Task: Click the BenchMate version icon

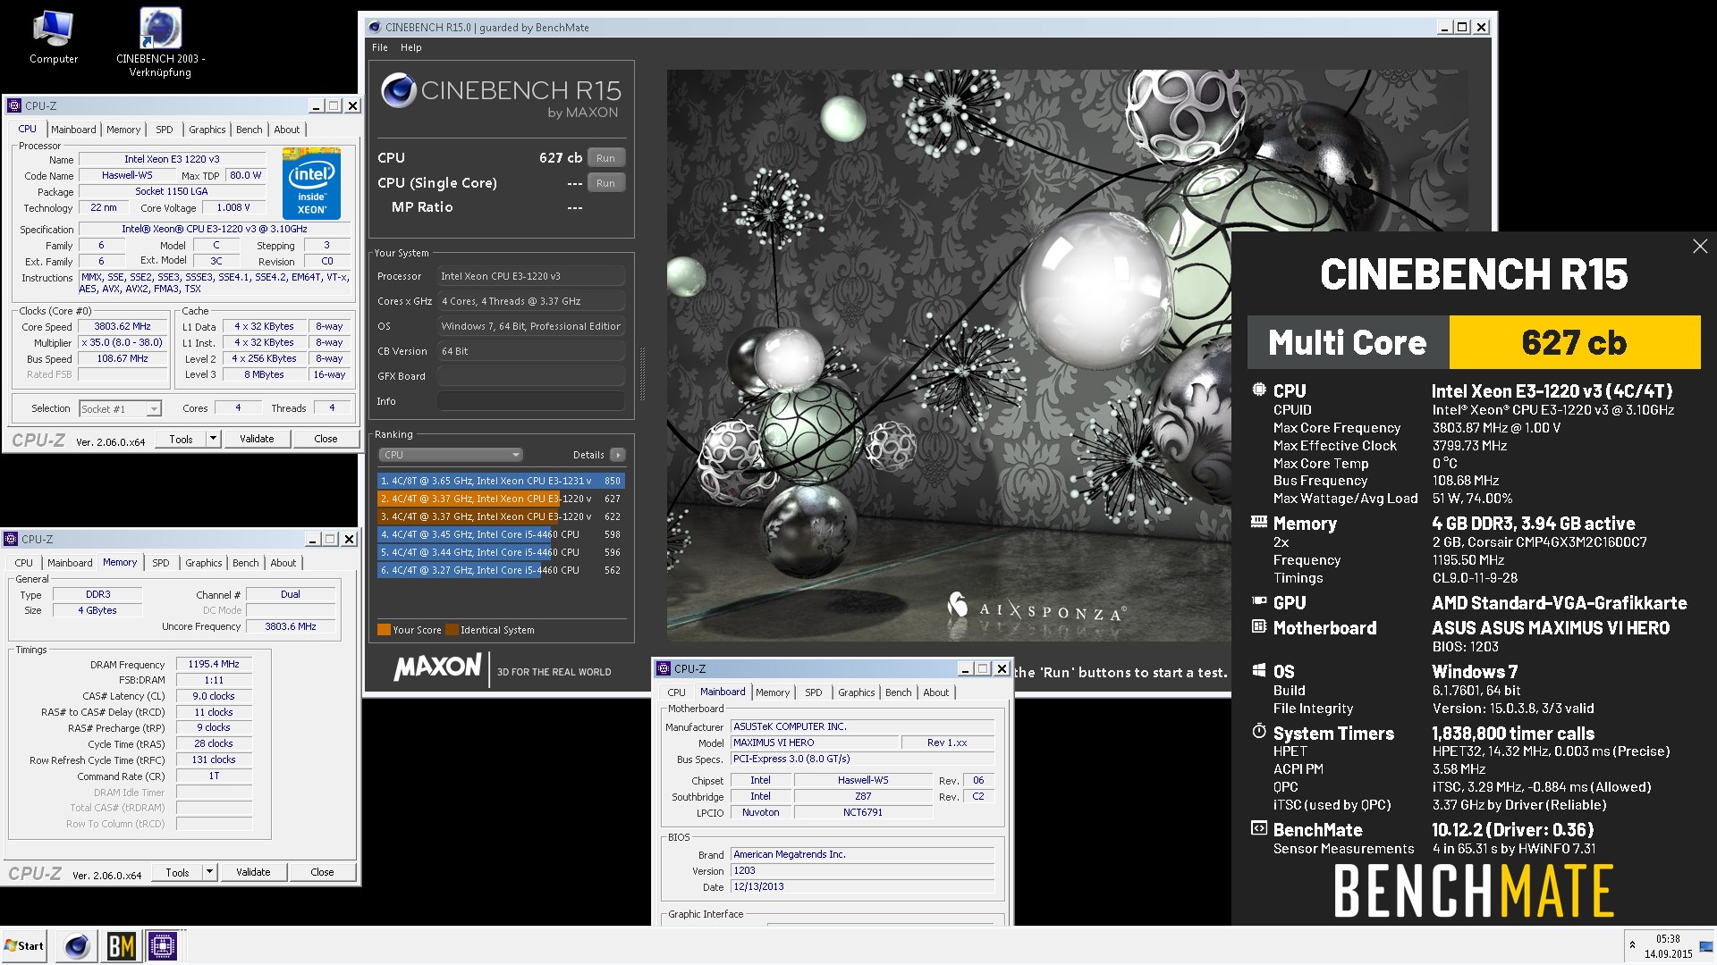Action: pyautogui.click(x=1259, y=828)
